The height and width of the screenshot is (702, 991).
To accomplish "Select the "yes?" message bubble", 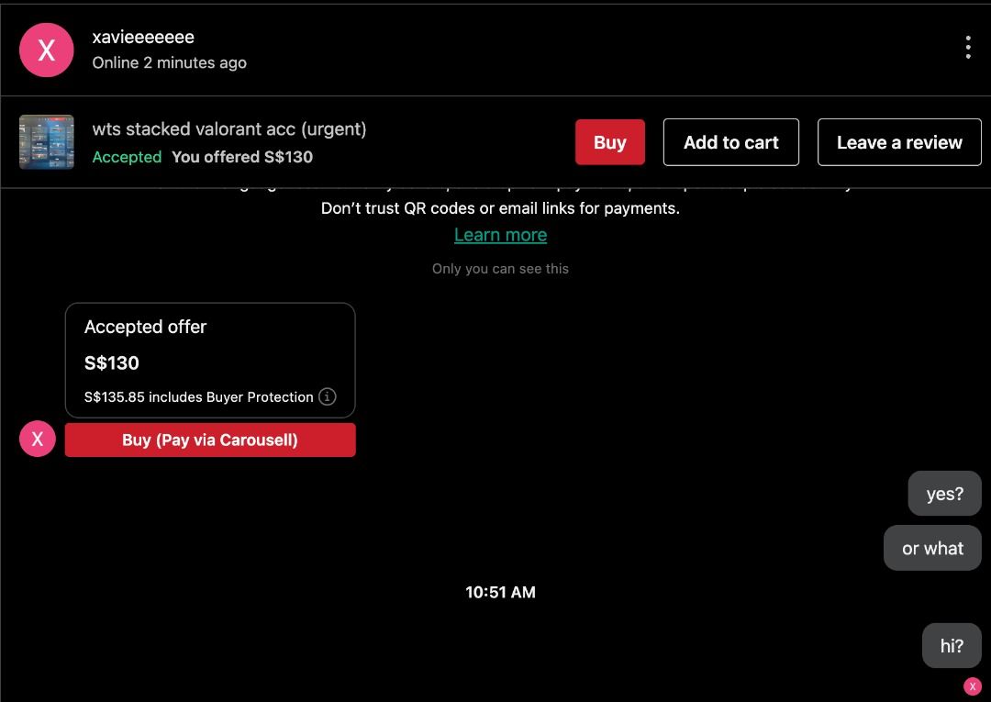I will (945, 494).
